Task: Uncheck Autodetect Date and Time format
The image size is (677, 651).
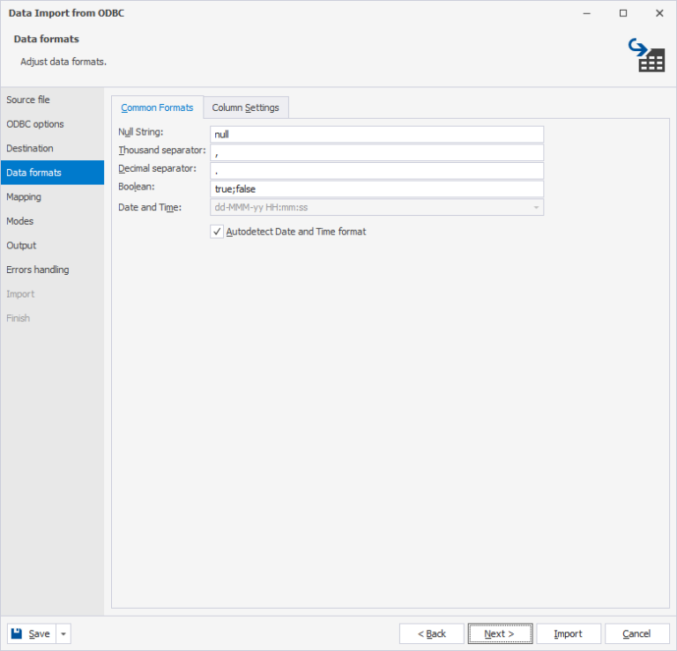Action: (x=217, y=232)
